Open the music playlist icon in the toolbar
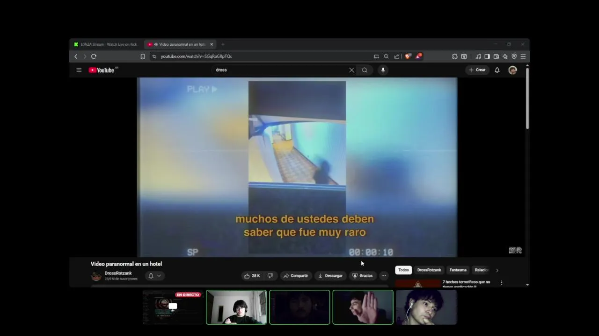Image resolution: width=599 pixels, height=336 pixels. tap(478, 56)
